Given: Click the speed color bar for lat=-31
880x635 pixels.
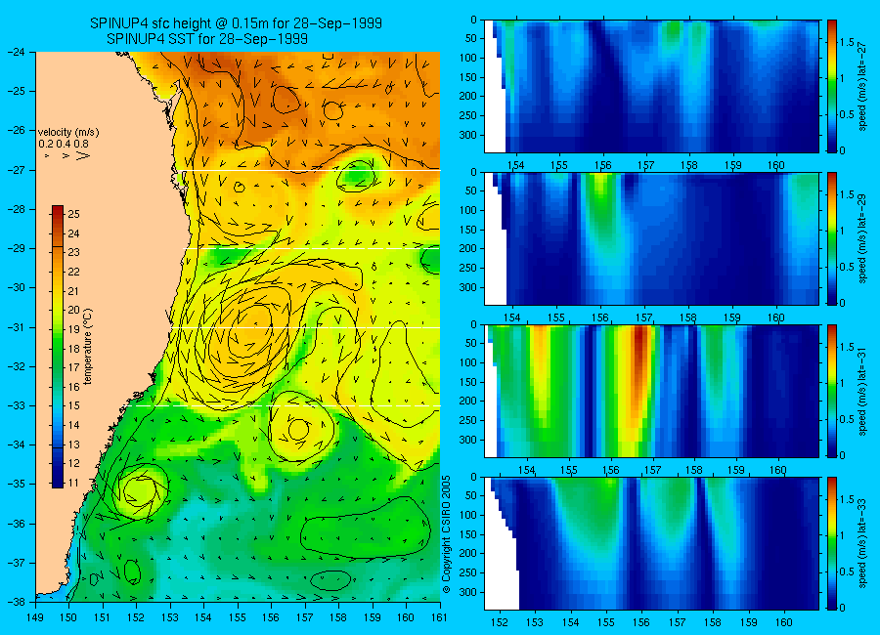Looking at the screenshot, I should (832, 391).
